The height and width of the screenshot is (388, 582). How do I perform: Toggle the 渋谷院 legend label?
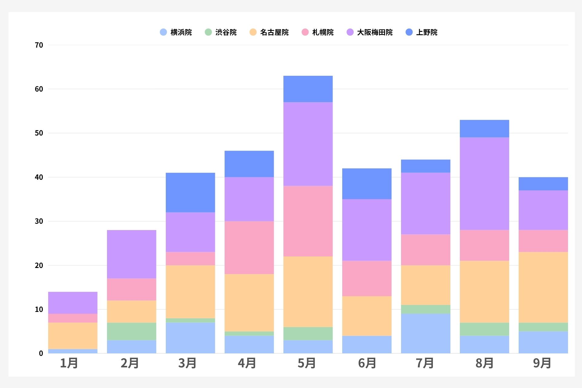226,32
